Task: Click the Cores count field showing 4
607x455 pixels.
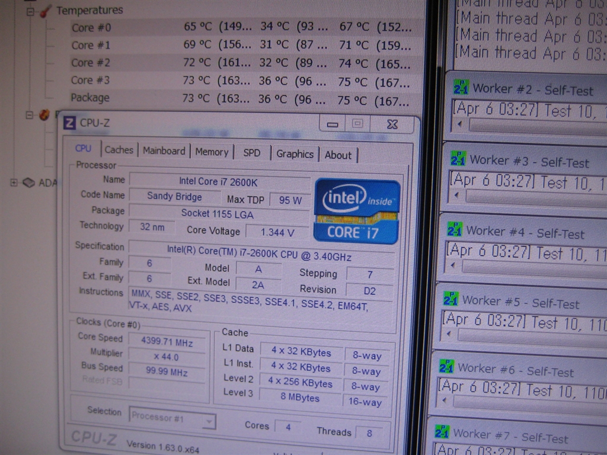Action: [x=288, y=427]
